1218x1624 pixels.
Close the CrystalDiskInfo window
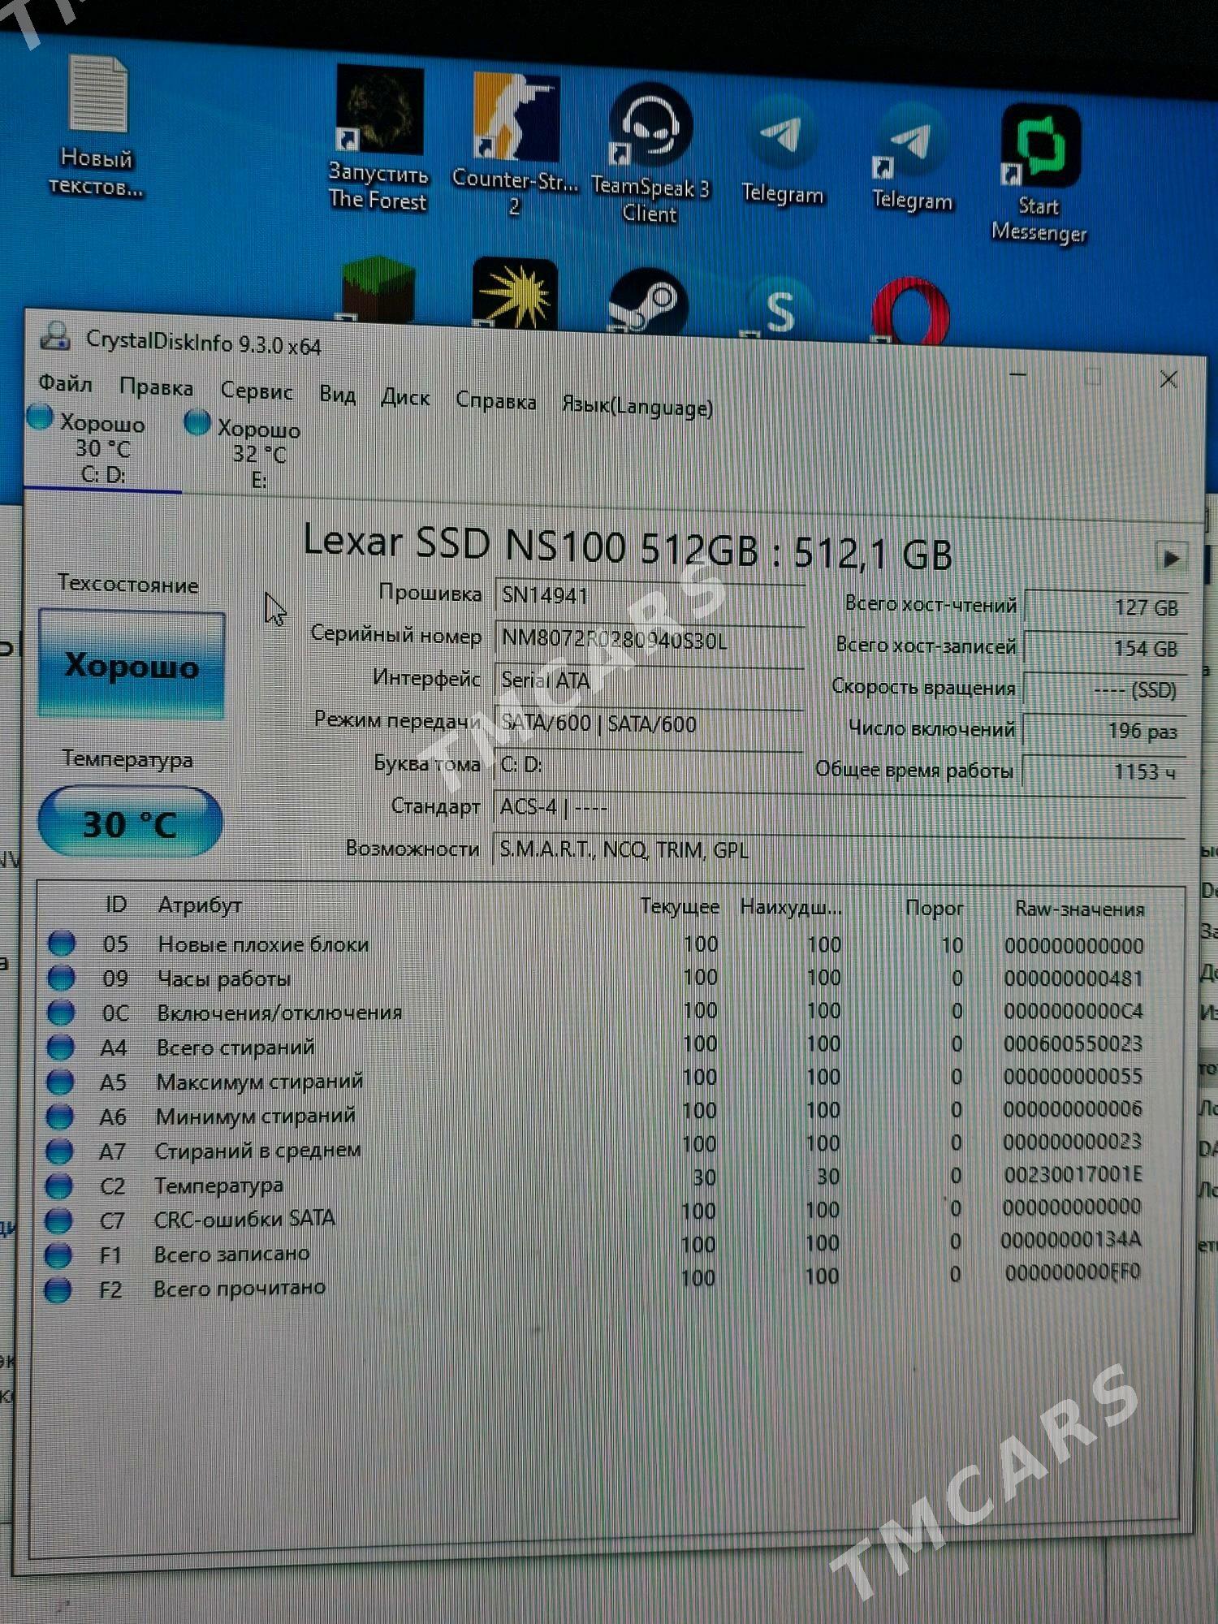tap(1168, 379)
